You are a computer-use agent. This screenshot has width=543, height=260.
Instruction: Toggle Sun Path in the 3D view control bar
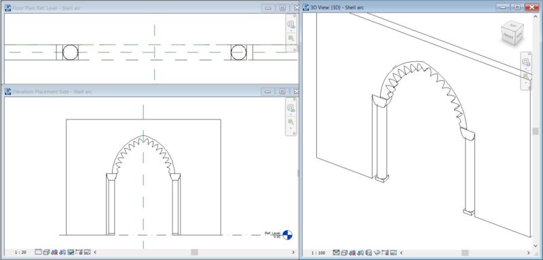click(352, 253)
